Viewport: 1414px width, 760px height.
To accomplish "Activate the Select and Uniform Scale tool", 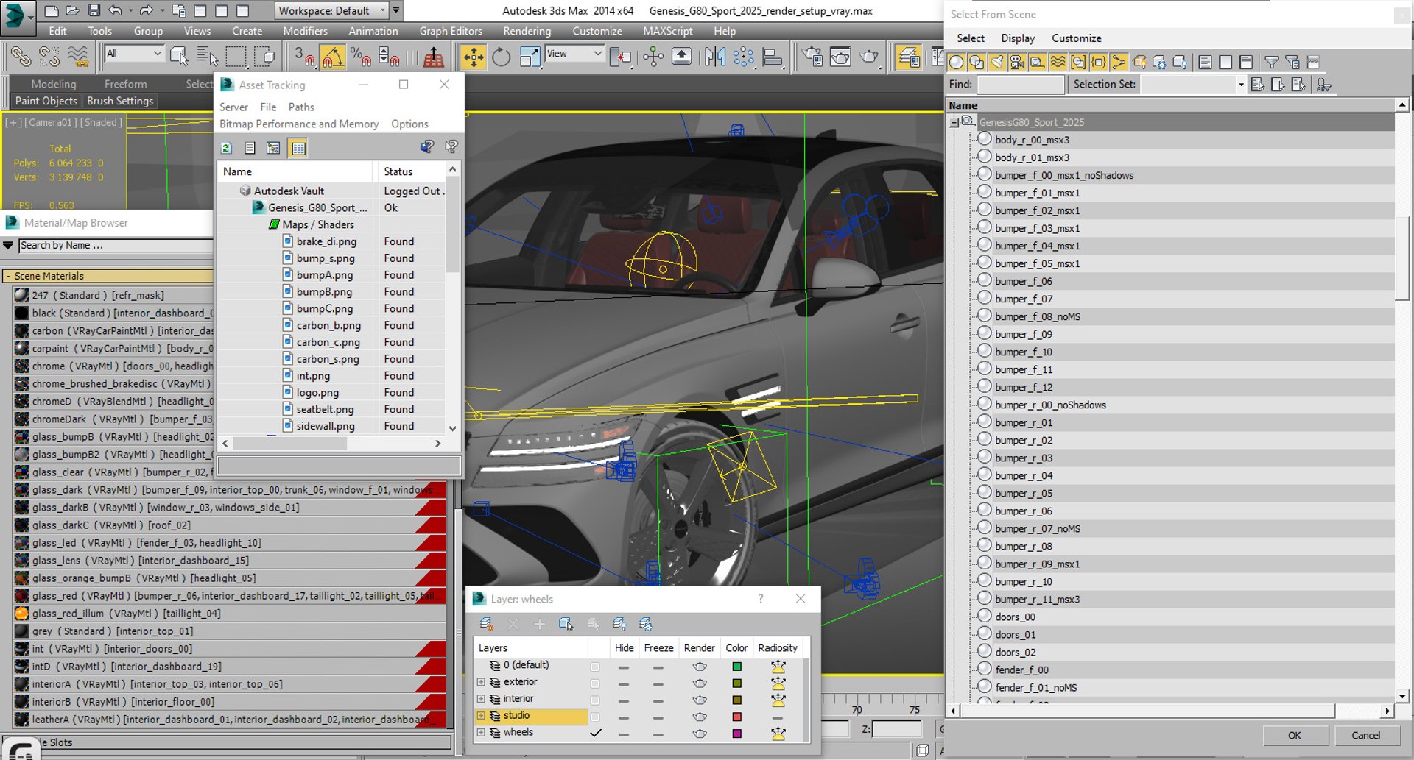I will pos(530,57).
